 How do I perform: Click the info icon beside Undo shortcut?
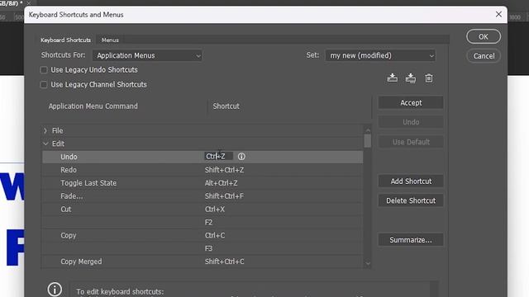pos(241,156)
